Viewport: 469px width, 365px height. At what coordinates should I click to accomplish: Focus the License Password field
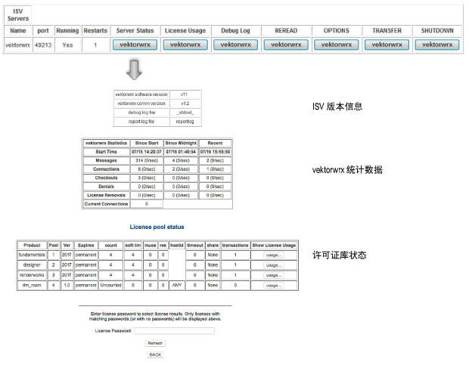click(x=175, y=331)
